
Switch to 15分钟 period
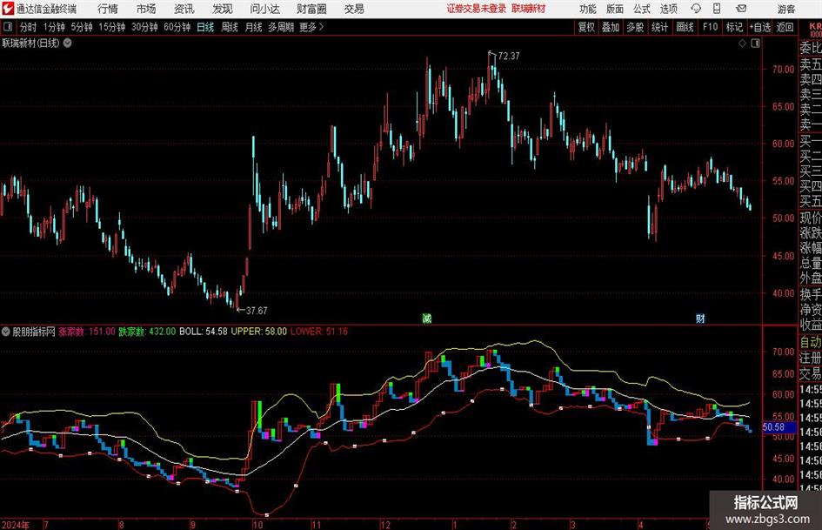(x=112, y=27)
